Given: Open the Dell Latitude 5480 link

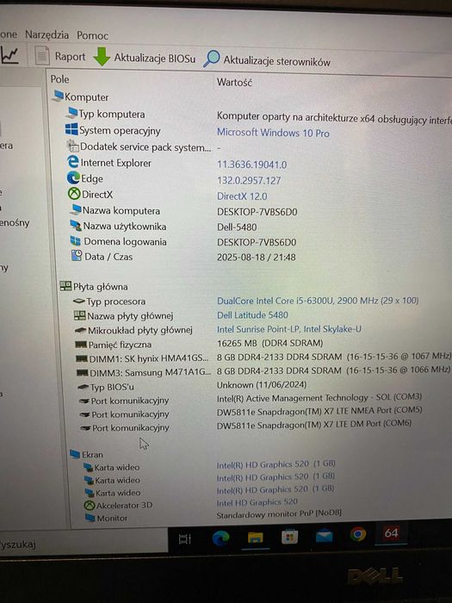Looking at the screenshot, I should tap(252, 315).
